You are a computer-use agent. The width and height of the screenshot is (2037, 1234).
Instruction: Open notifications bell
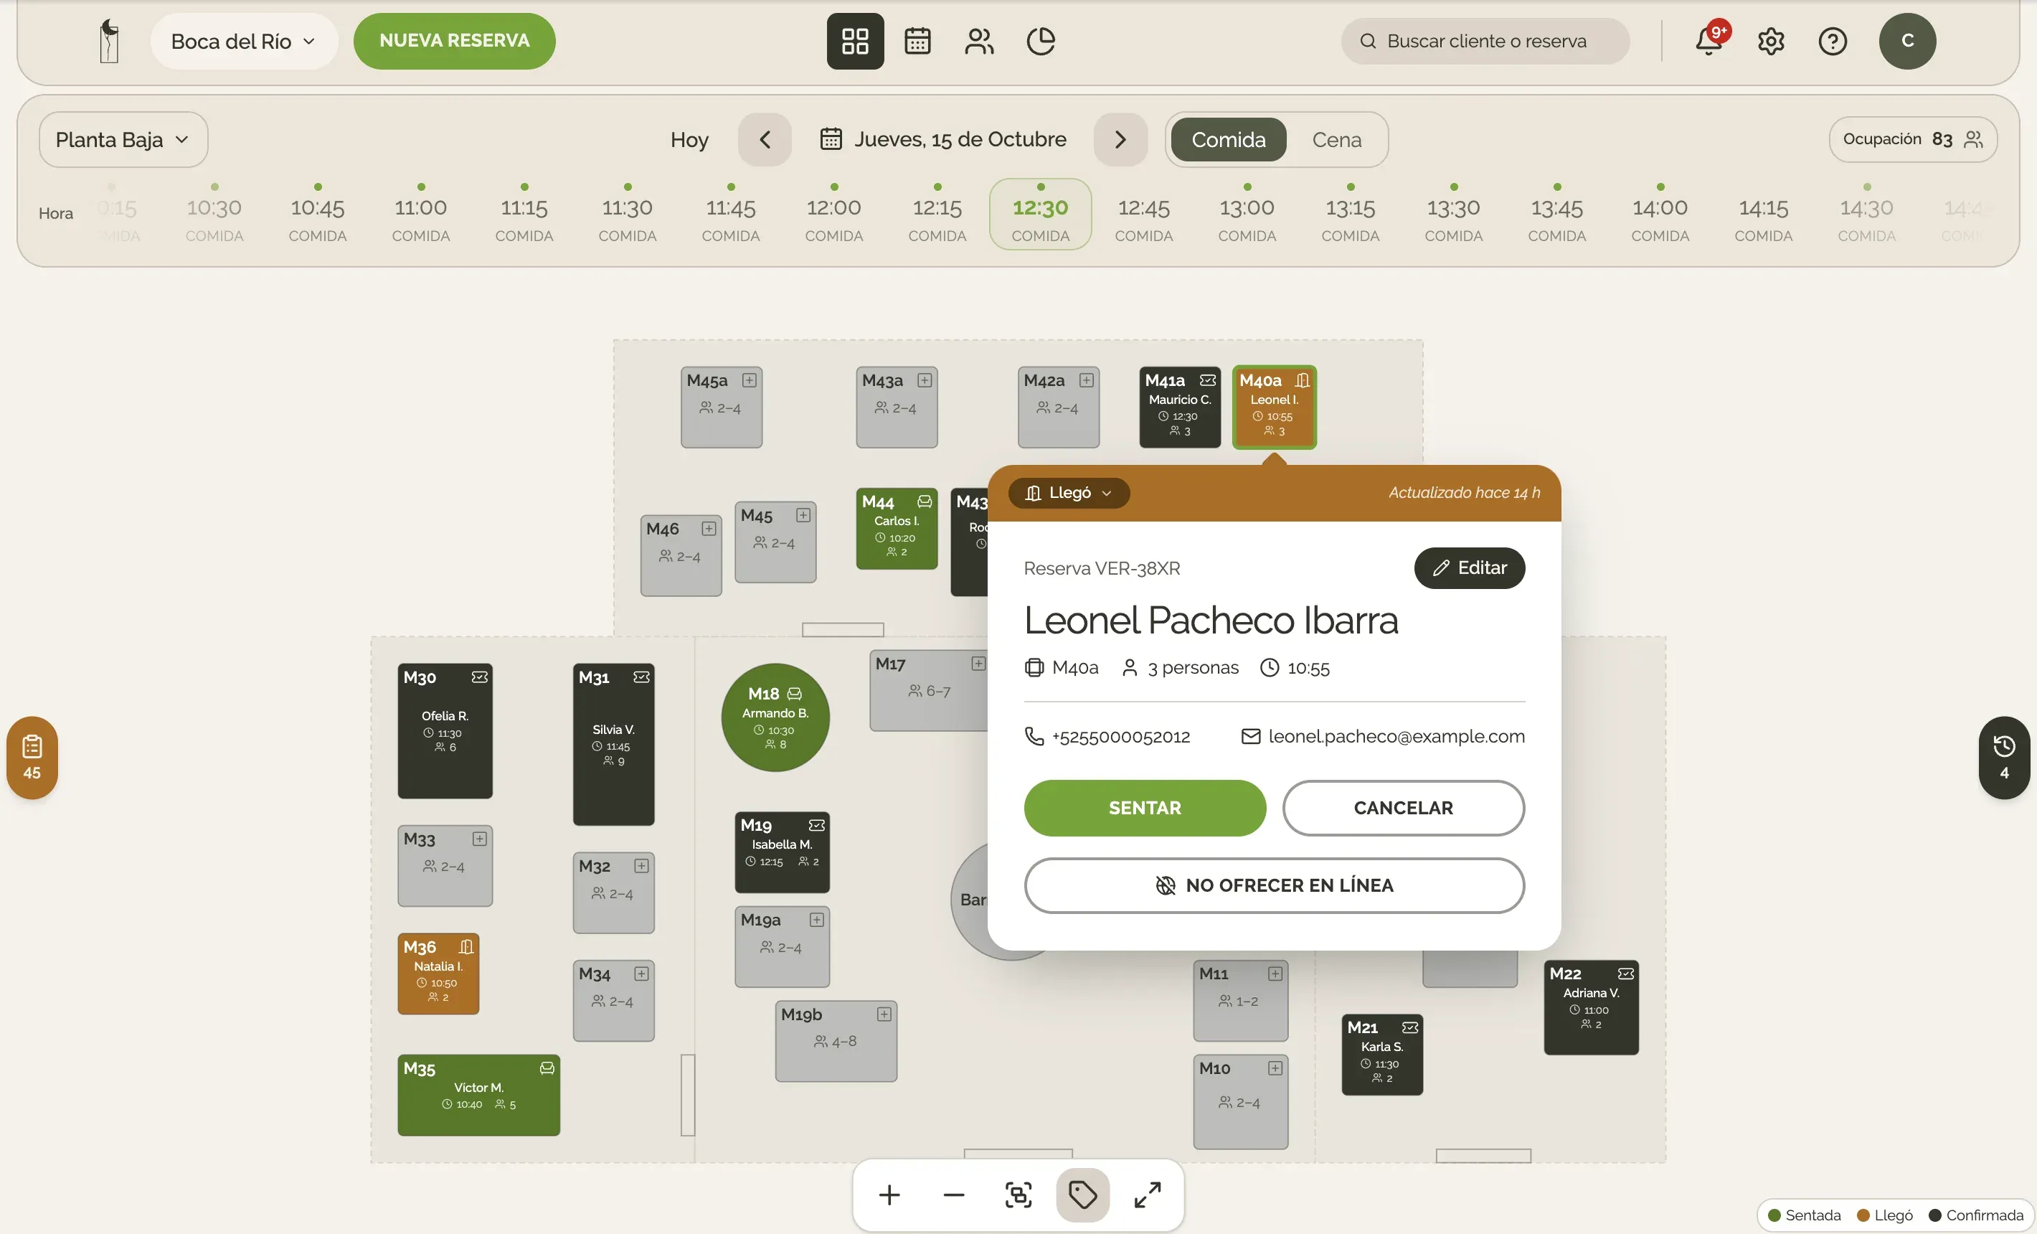click(1708, 40)
